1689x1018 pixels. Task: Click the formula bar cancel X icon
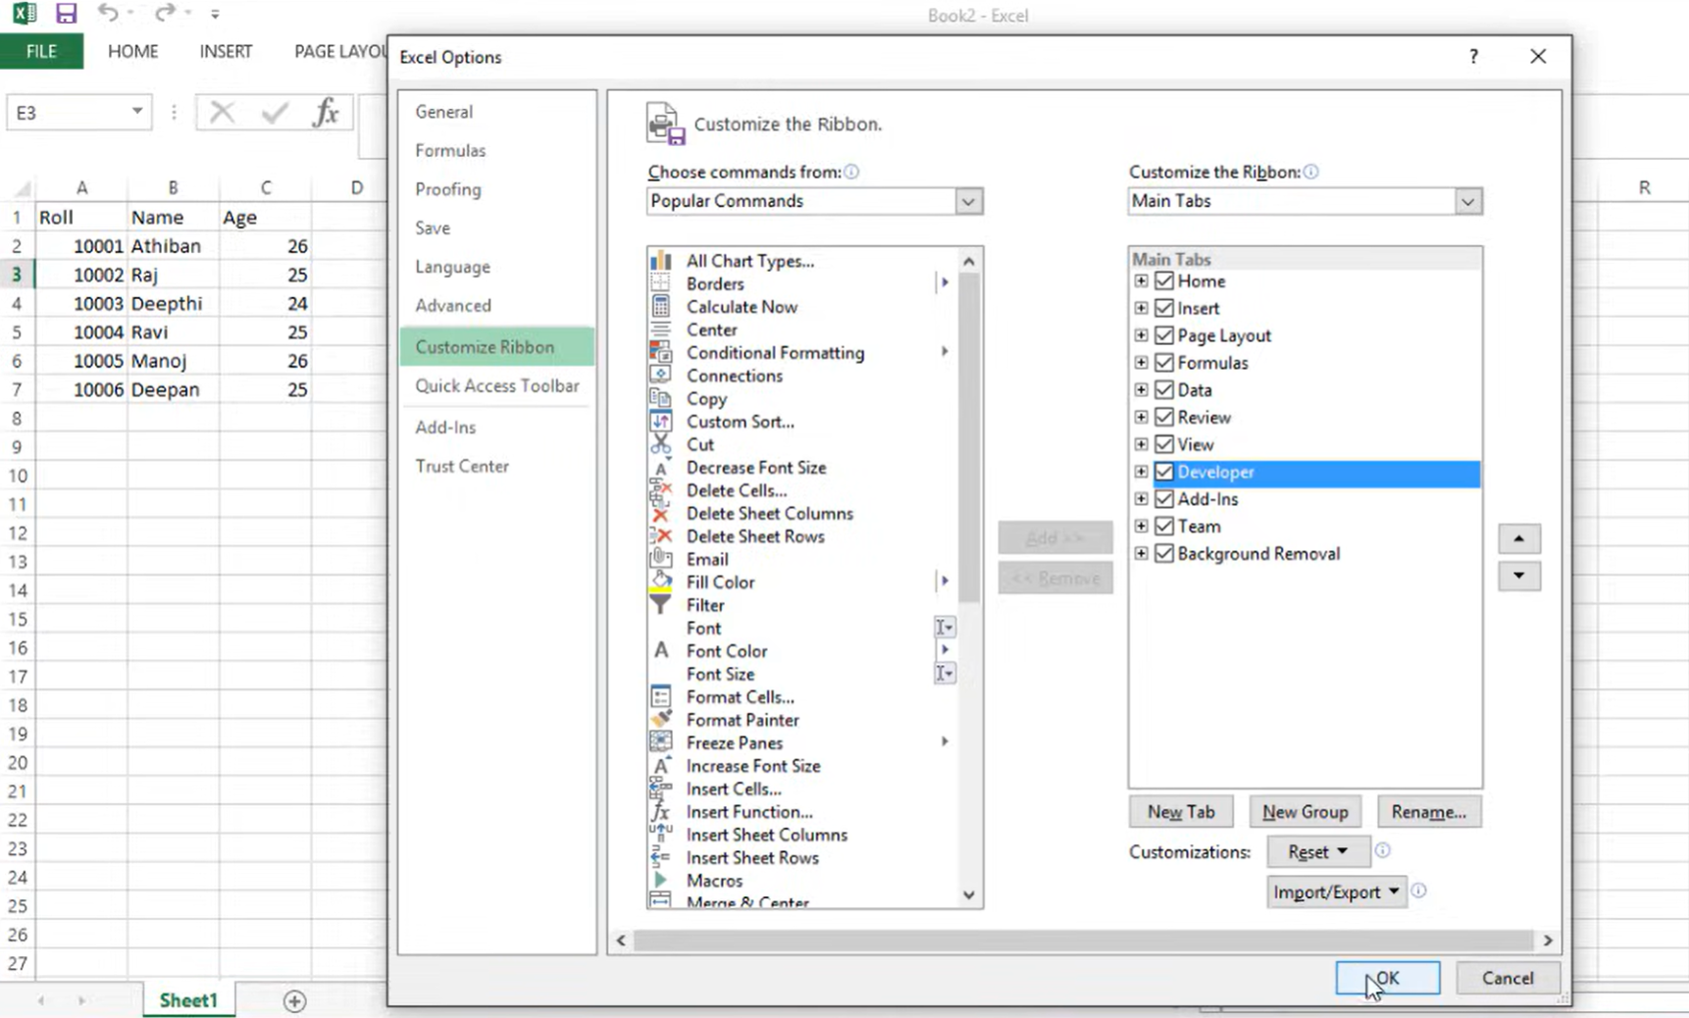(223, 113)
